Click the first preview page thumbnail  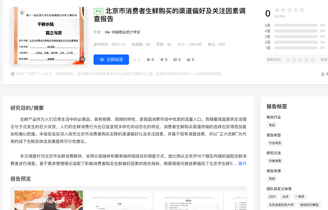49,200
